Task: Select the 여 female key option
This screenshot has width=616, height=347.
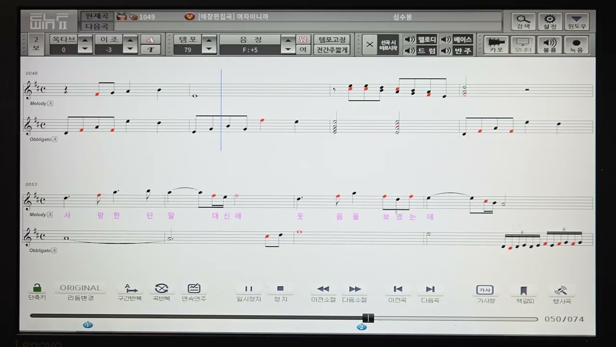Action: coord(303,50)
